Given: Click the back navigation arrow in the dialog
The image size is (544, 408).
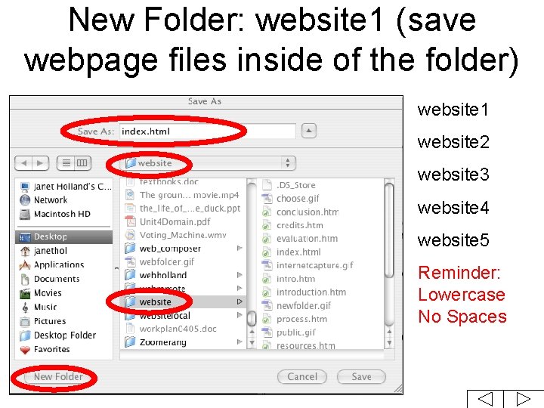Looking at the screenshot, I should (23, 163).
